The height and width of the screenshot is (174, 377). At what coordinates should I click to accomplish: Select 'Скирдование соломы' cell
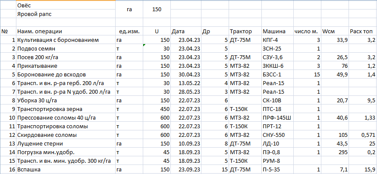point(66,135)
